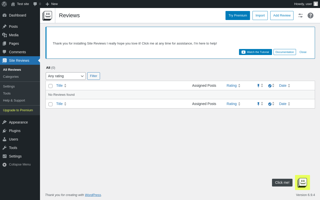Click the user avatar in admin bar
Screen dimensions: 320x200
pyautogui.click(x=316, y=4)
